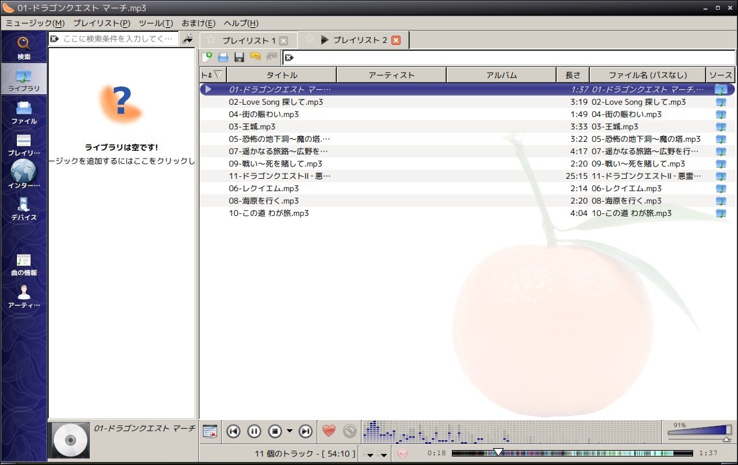Create a new playlist with toolbar icon
The image size is (738, 465).
[207, 57]
